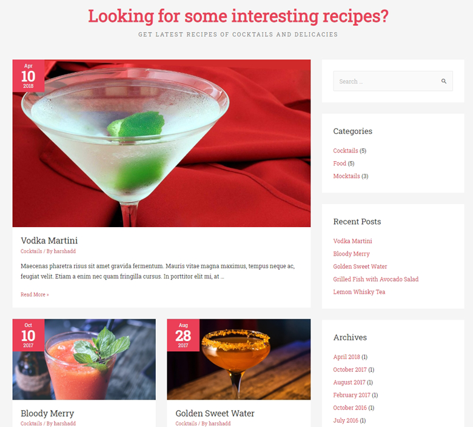Click Read More under Vodka Martini

coord(35,294)
